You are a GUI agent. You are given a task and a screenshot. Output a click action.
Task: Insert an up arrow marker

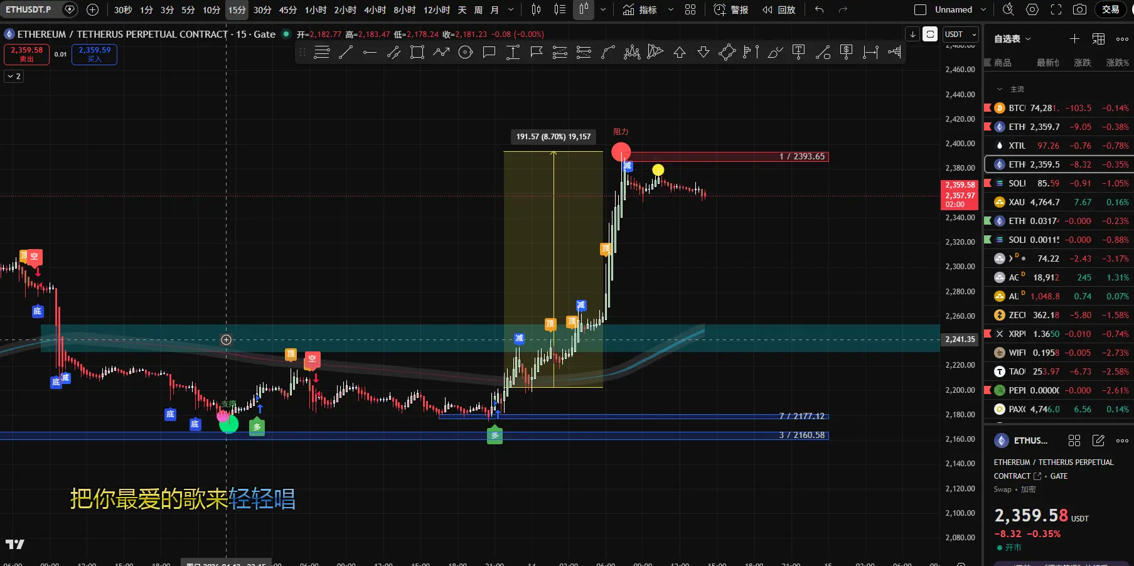[680, 53]
